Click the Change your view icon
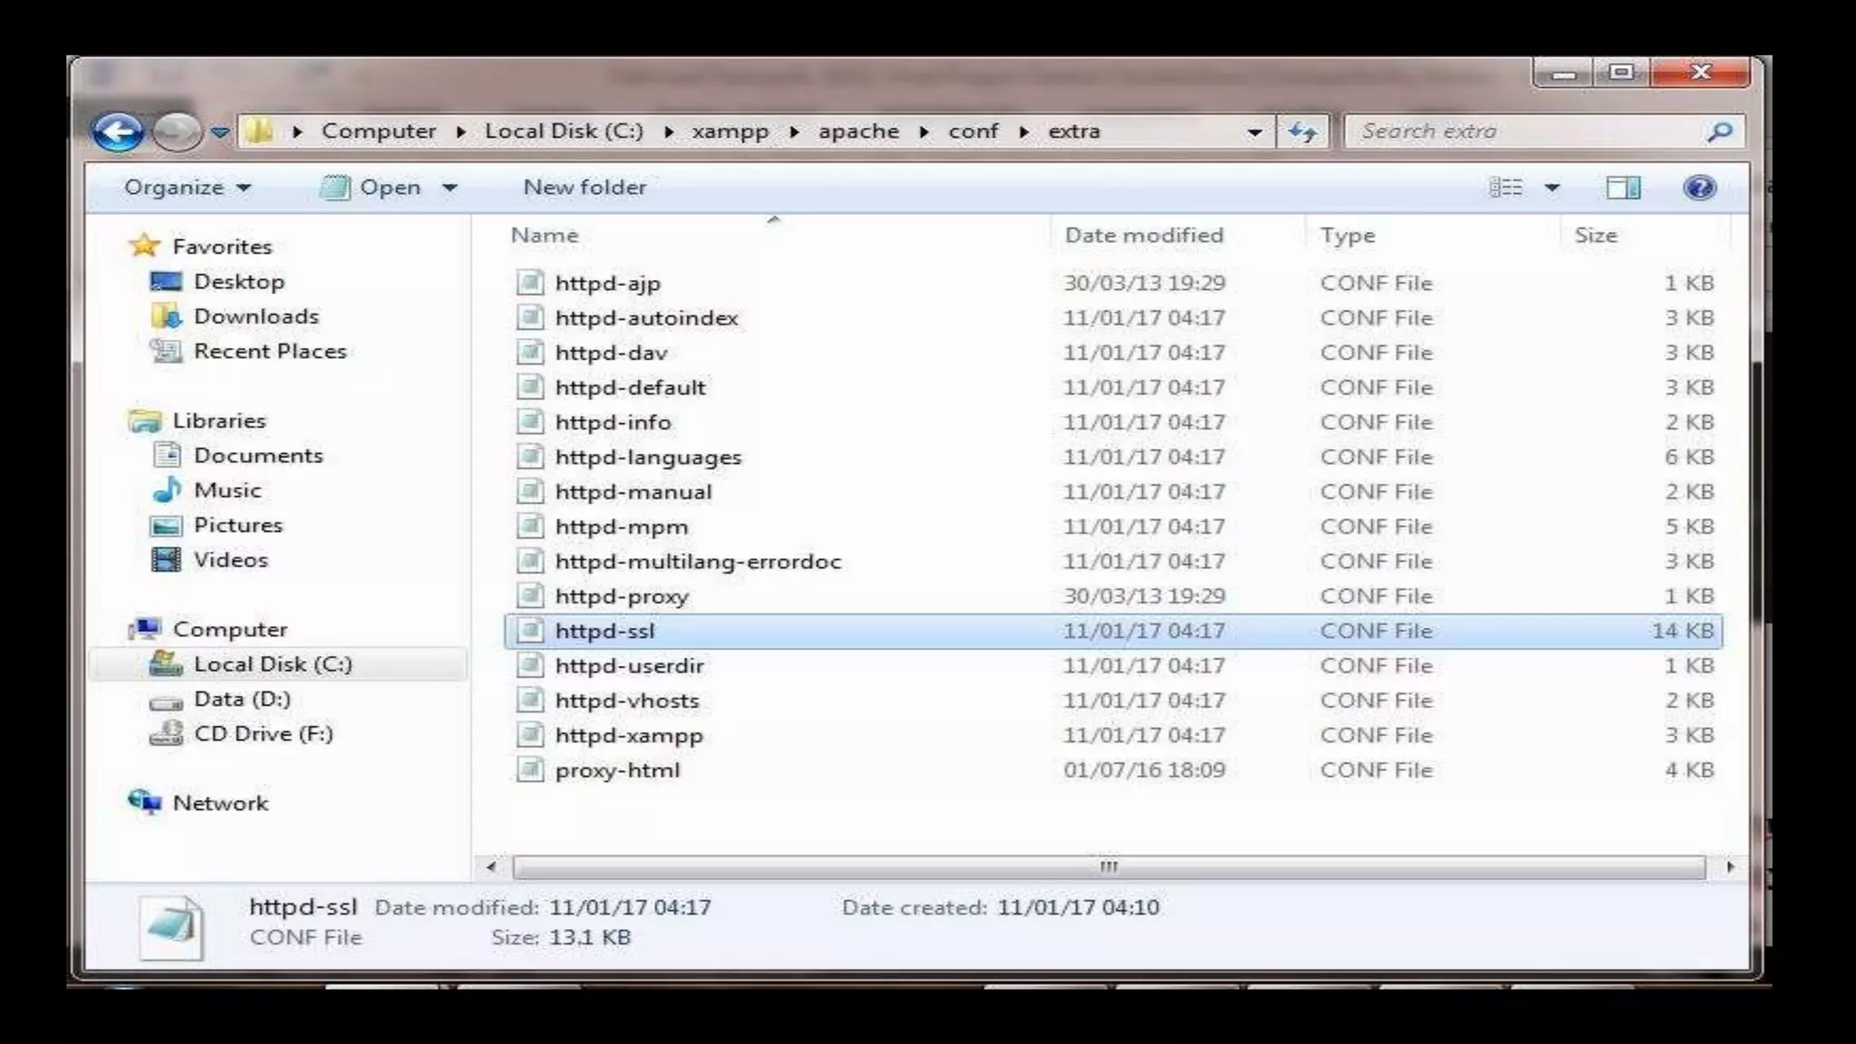 [x=1506, y=188]
